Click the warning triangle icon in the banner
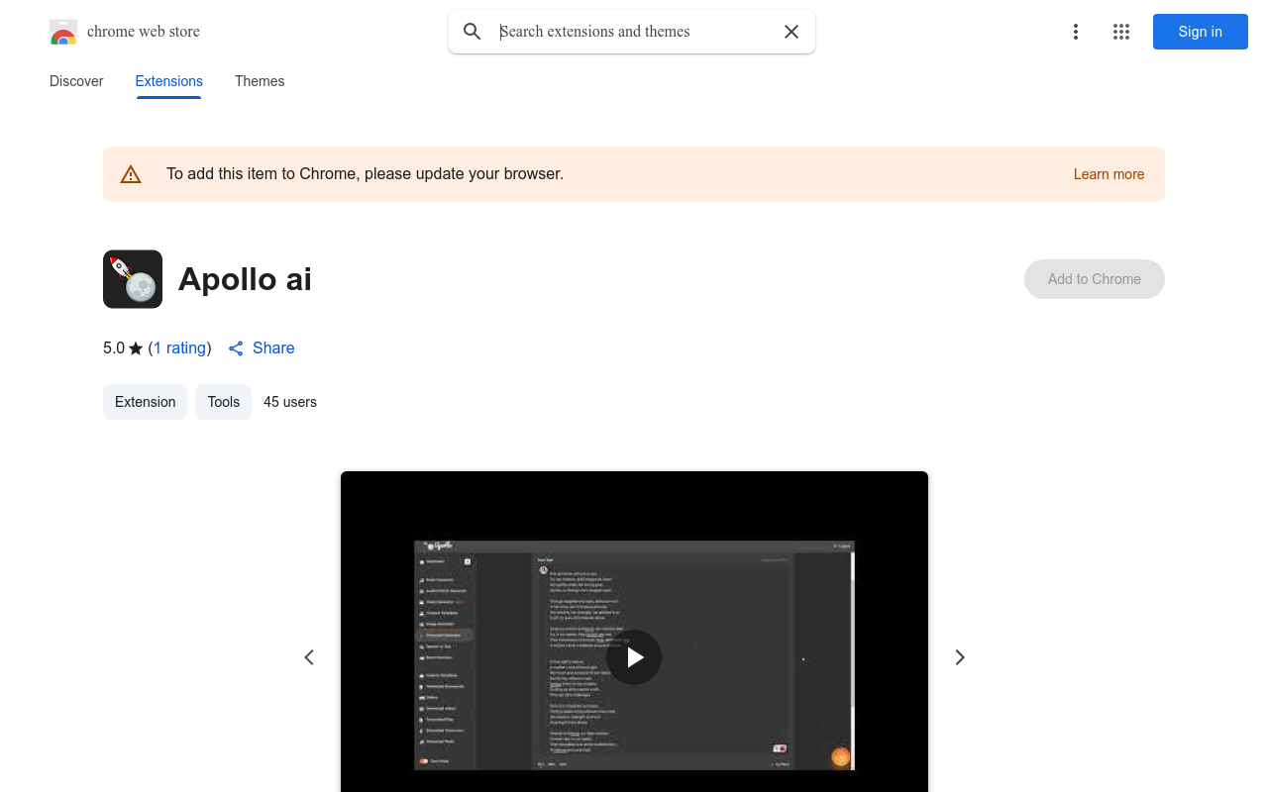The height and width of the screenshot is (792, 1268). 131,174
